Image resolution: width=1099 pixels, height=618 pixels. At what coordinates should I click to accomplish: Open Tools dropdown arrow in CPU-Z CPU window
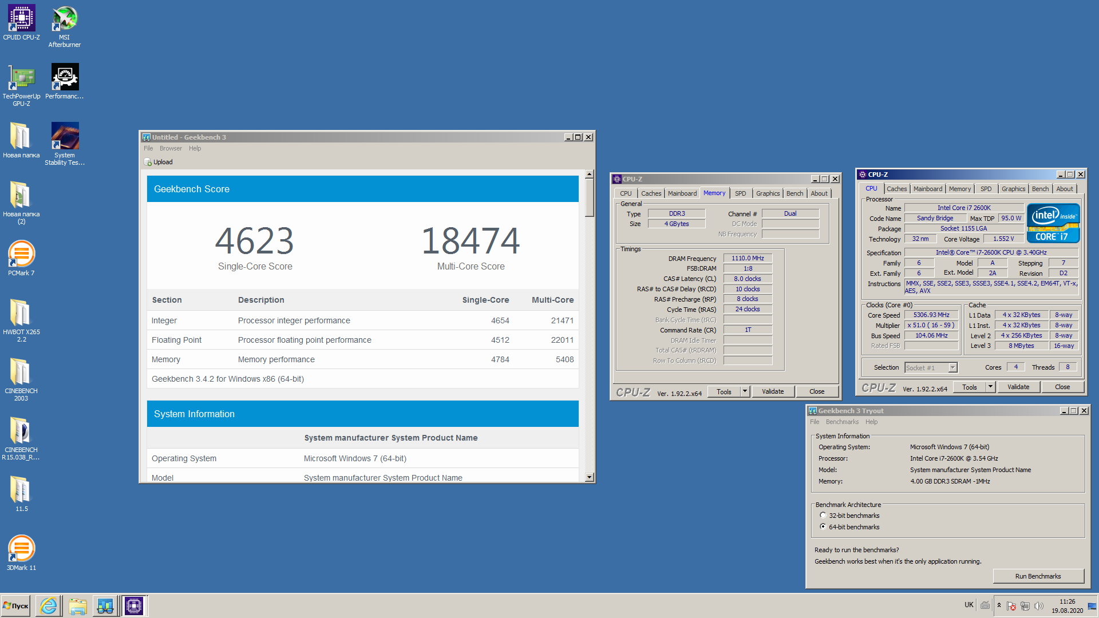coord(990,387)
